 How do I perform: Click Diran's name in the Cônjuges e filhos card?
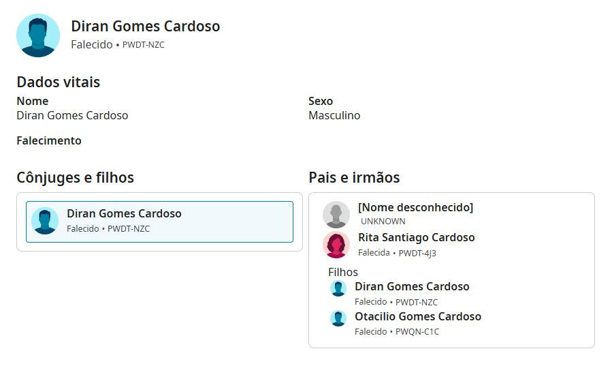coord(124,213)
